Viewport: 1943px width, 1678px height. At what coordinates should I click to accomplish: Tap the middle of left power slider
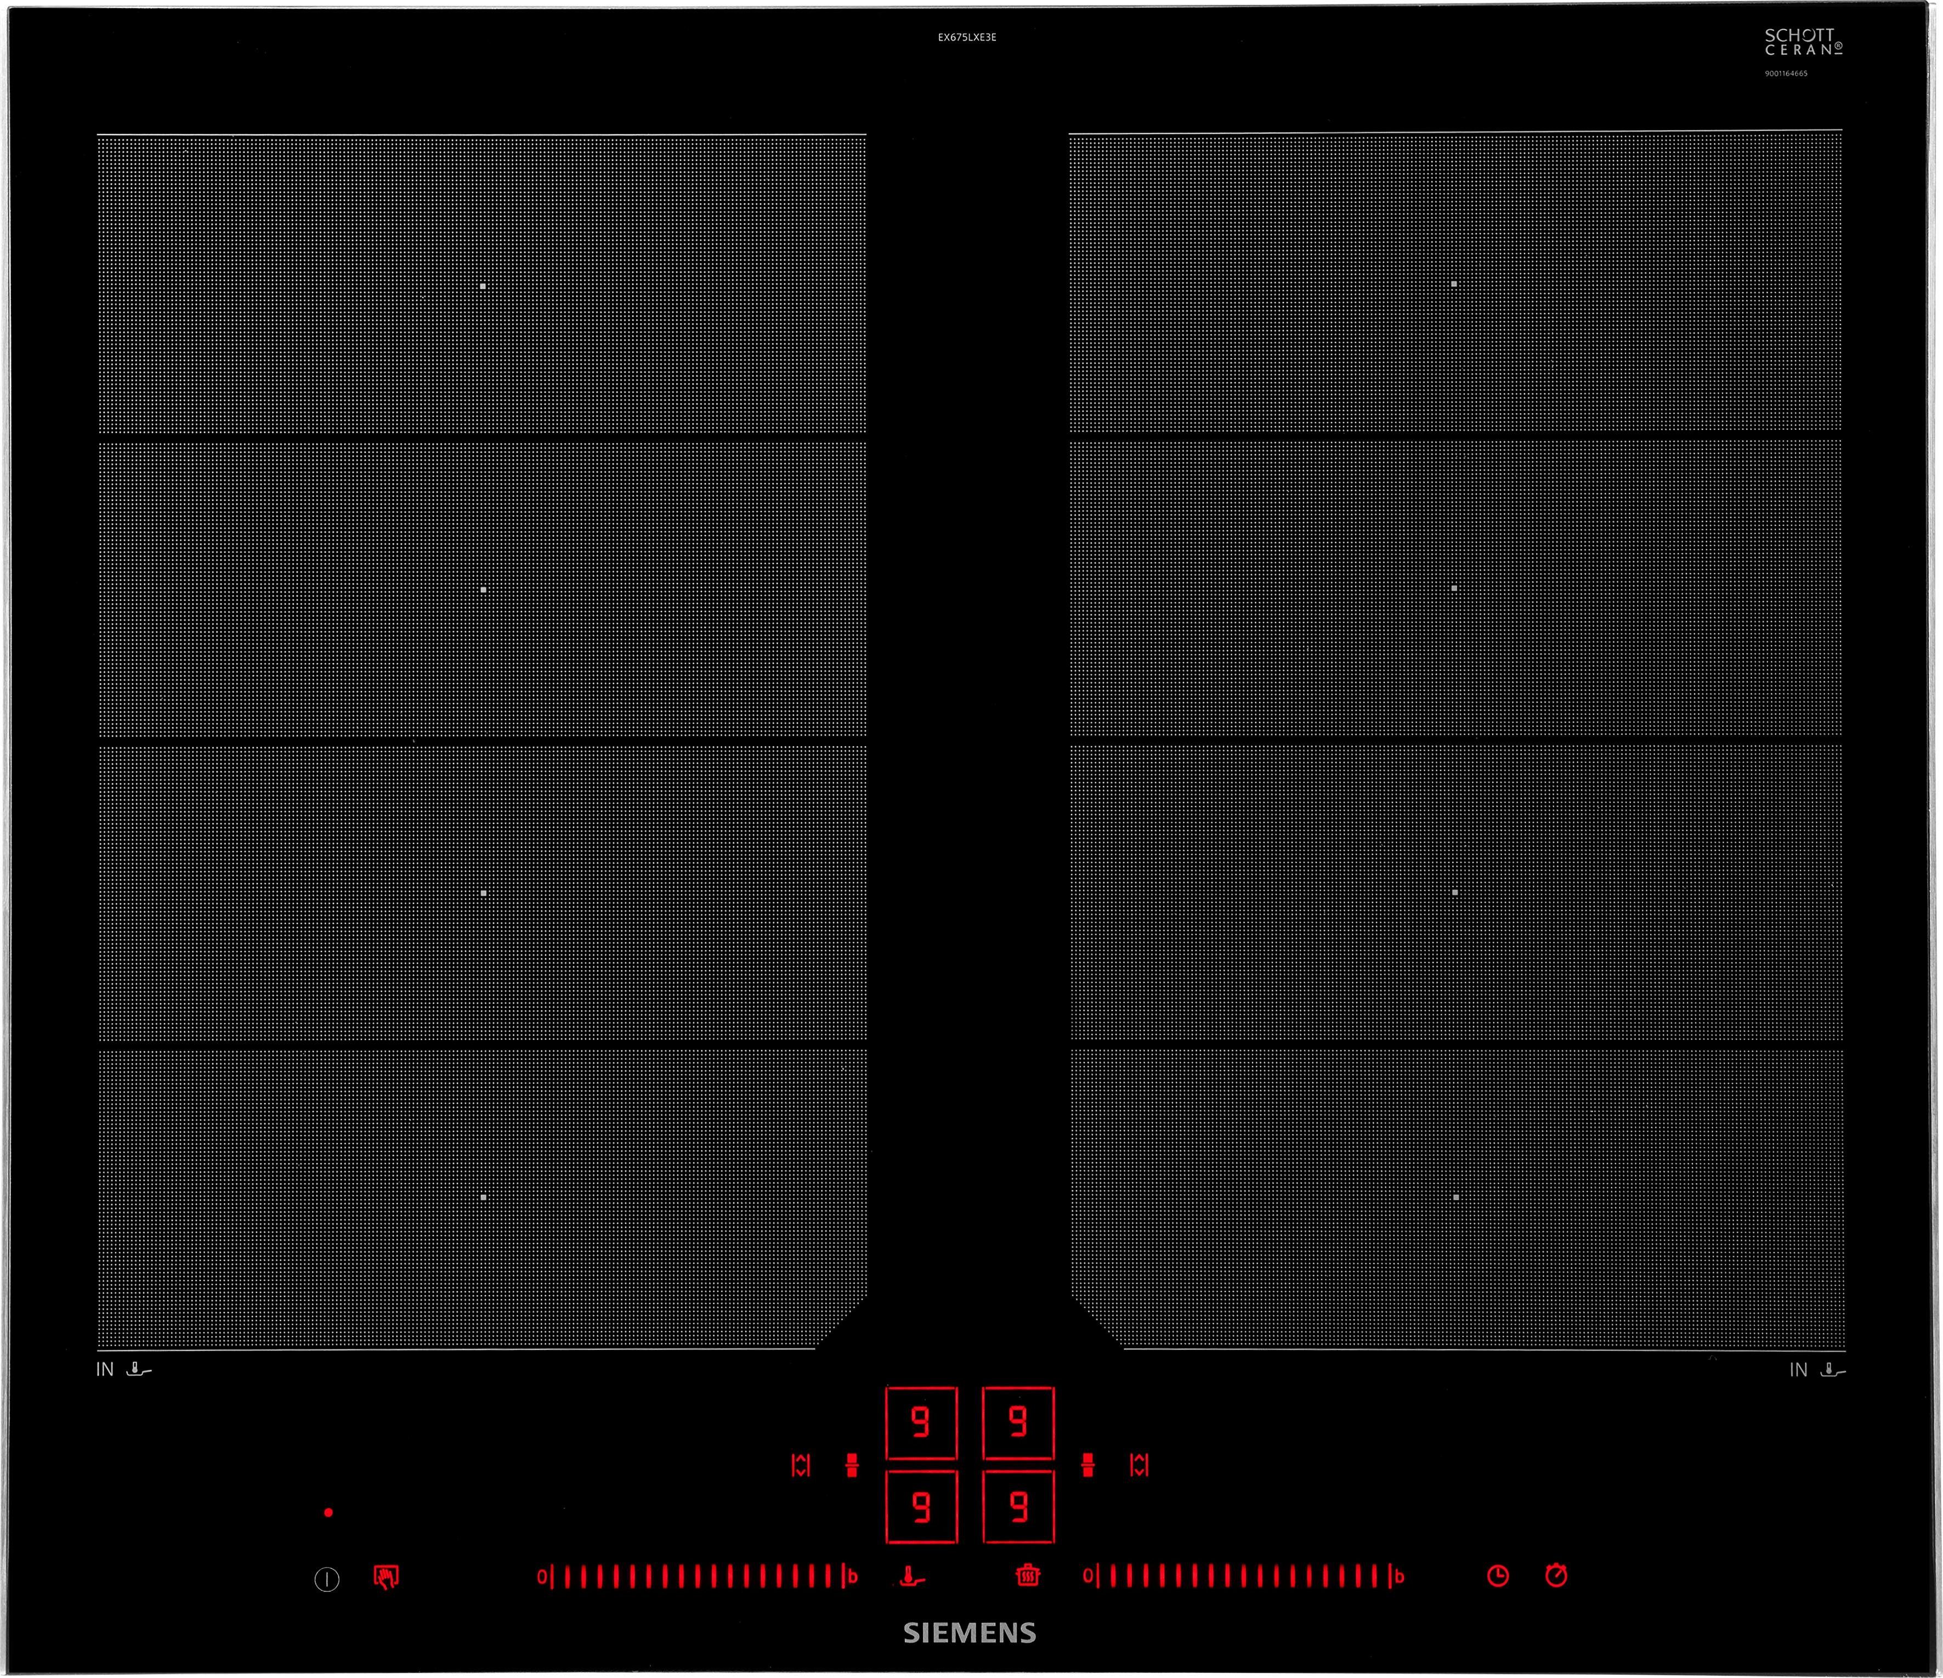[x=696, y=1576]
